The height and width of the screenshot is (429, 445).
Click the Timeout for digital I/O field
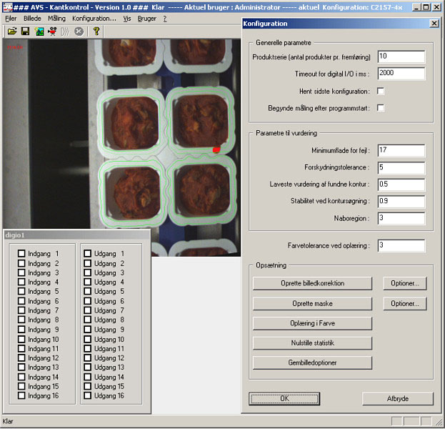tap(401, 74)
